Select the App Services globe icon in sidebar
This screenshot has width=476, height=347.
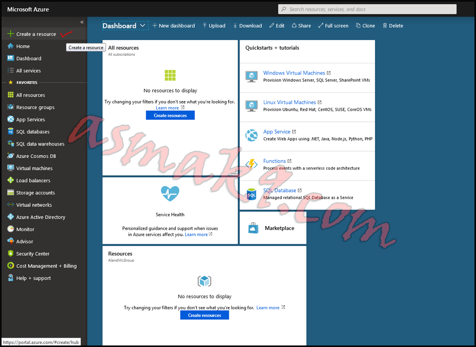tap(11, 119)
